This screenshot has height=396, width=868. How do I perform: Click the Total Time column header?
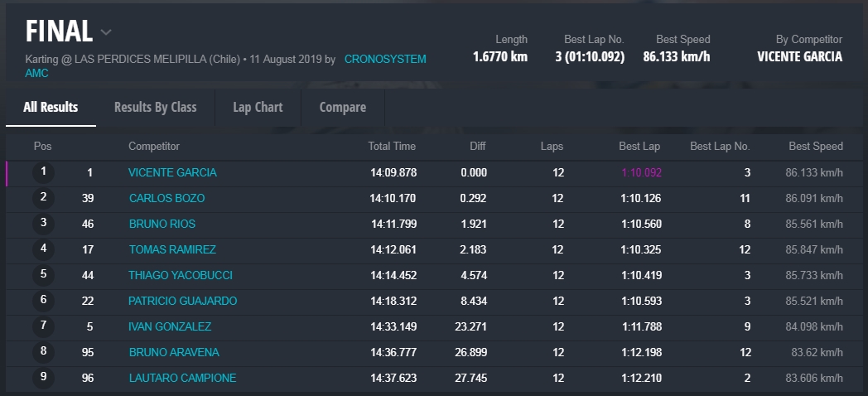pyautogui.click(x=392, y=147)
